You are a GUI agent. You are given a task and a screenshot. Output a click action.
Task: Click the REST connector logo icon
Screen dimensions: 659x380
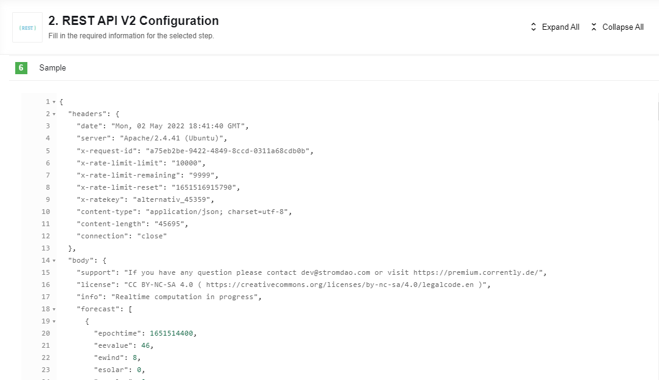tap(27, 27)
